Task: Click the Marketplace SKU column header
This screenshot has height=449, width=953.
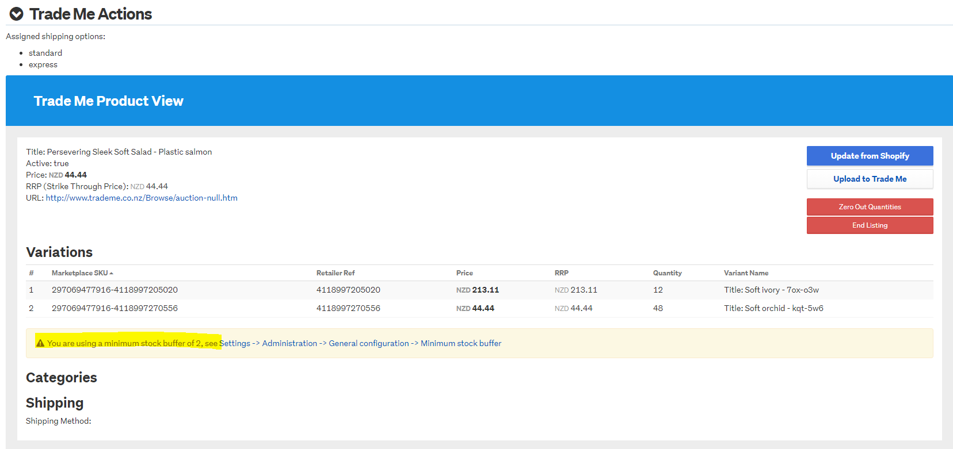Action: (x=79, y=273)
